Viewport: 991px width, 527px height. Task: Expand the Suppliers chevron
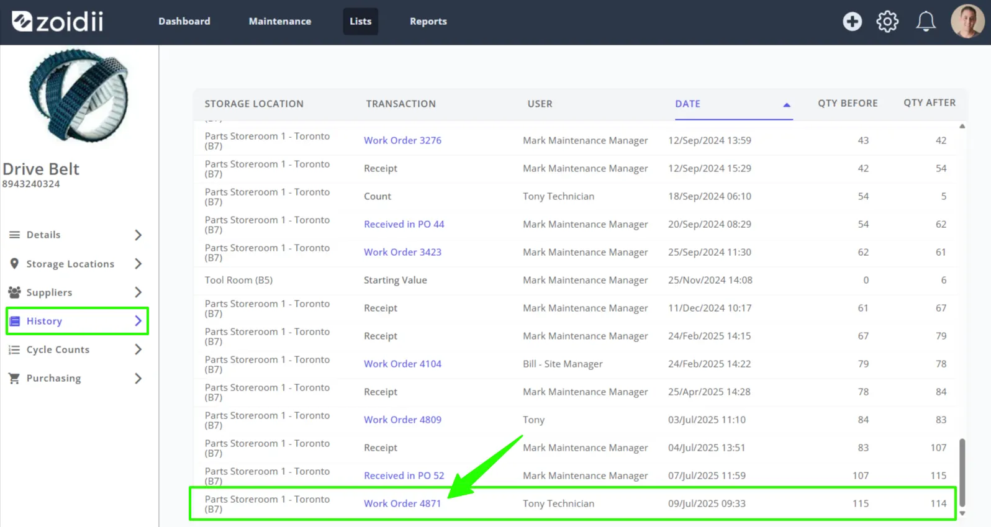138,292
